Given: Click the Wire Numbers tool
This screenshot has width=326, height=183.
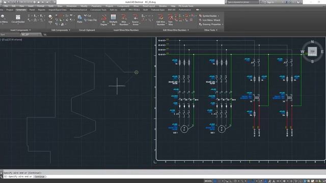Looking at the screenshot, I should pos(124,20).
